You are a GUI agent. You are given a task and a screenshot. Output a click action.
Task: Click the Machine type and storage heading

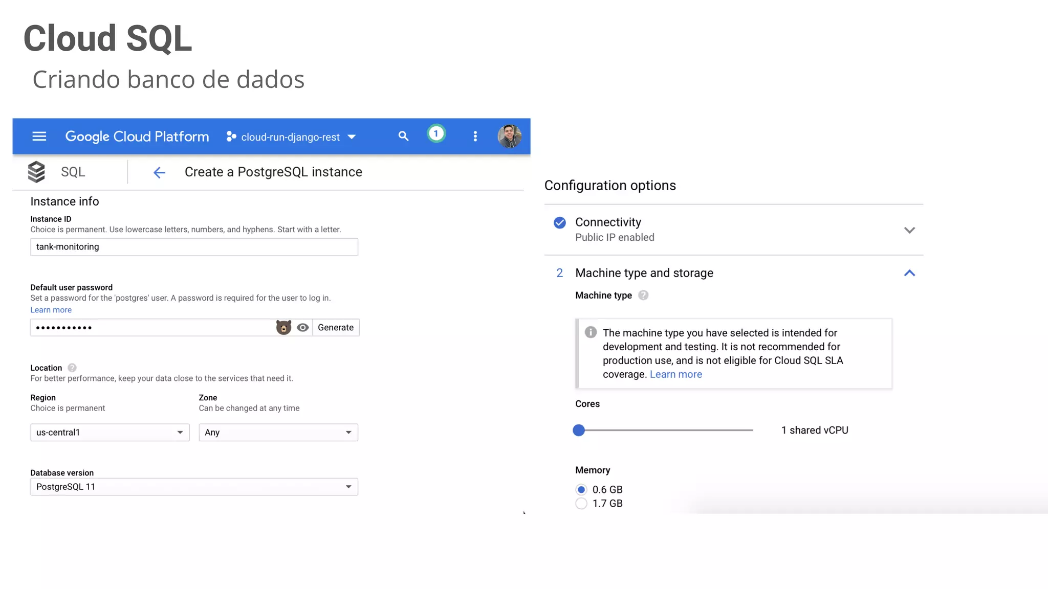pos(644,273)
